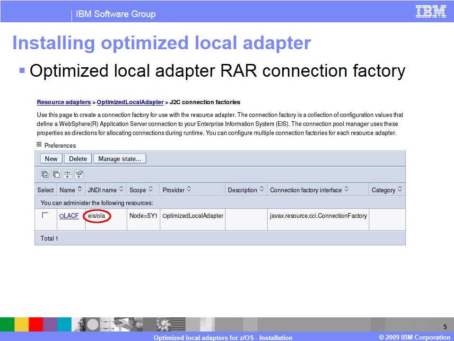Click the Total 1 footer text
Image resolution: width=454 pixels, height=341 pixels.
click(49, 238)
